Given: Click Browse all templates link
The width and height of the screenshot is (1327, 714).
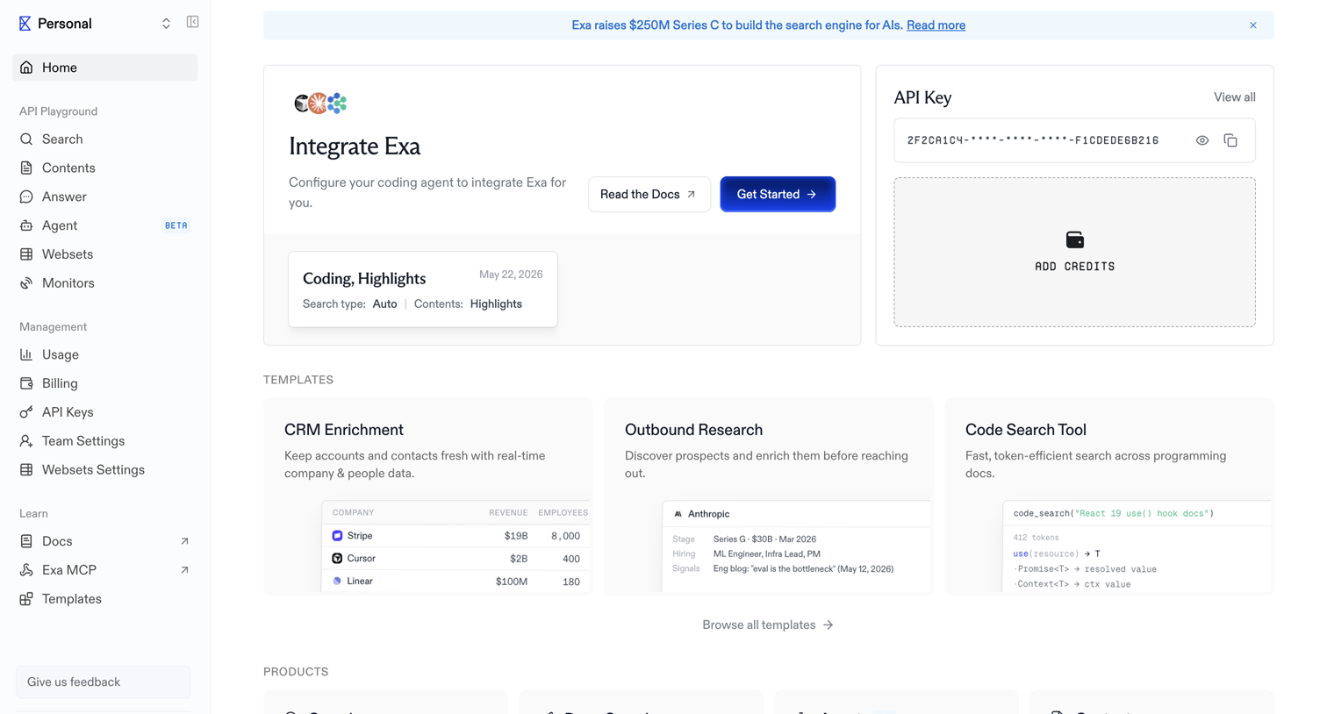Looking at the screenshot, I should pos(768,625).
